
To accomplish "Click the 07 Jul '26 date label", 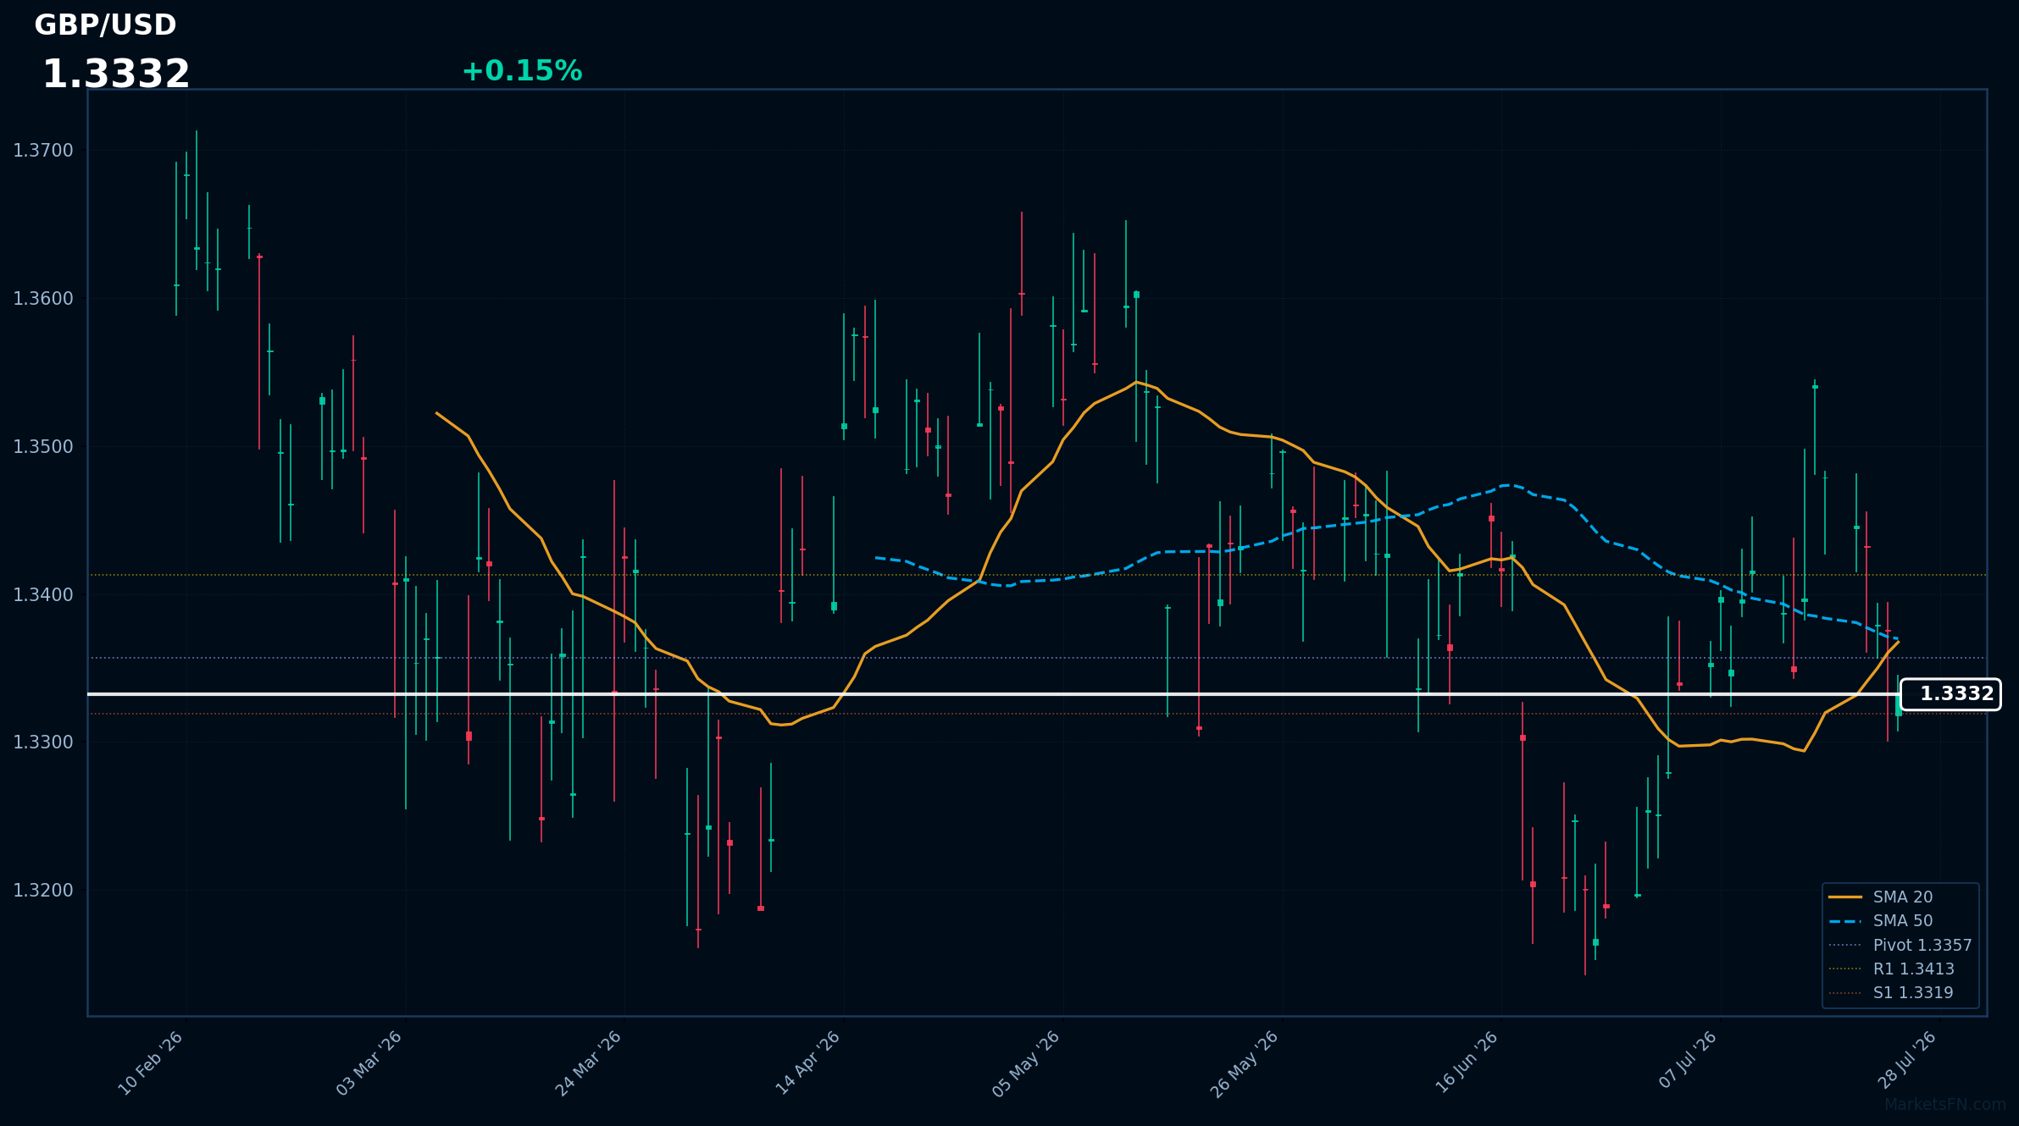I will [x=1687, y=1061].
